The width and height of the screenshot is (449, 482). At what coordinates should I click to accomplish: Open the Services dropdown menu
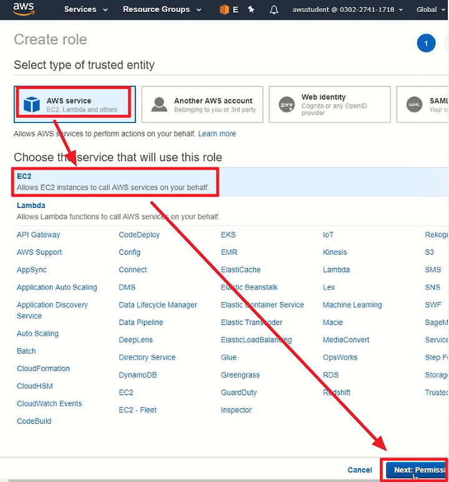pos(85,9)
